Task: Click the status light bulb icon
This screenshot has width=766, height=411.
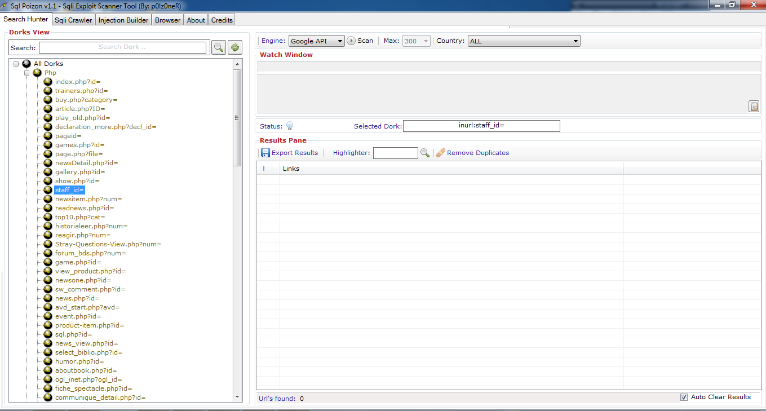Action: [x=290, y=126]
